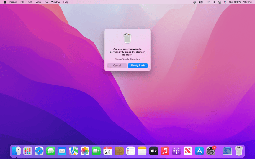Image resolution: width=255 pixels, height=159 pixels.
Task: Open the View menu
Action: click(38, 2)
